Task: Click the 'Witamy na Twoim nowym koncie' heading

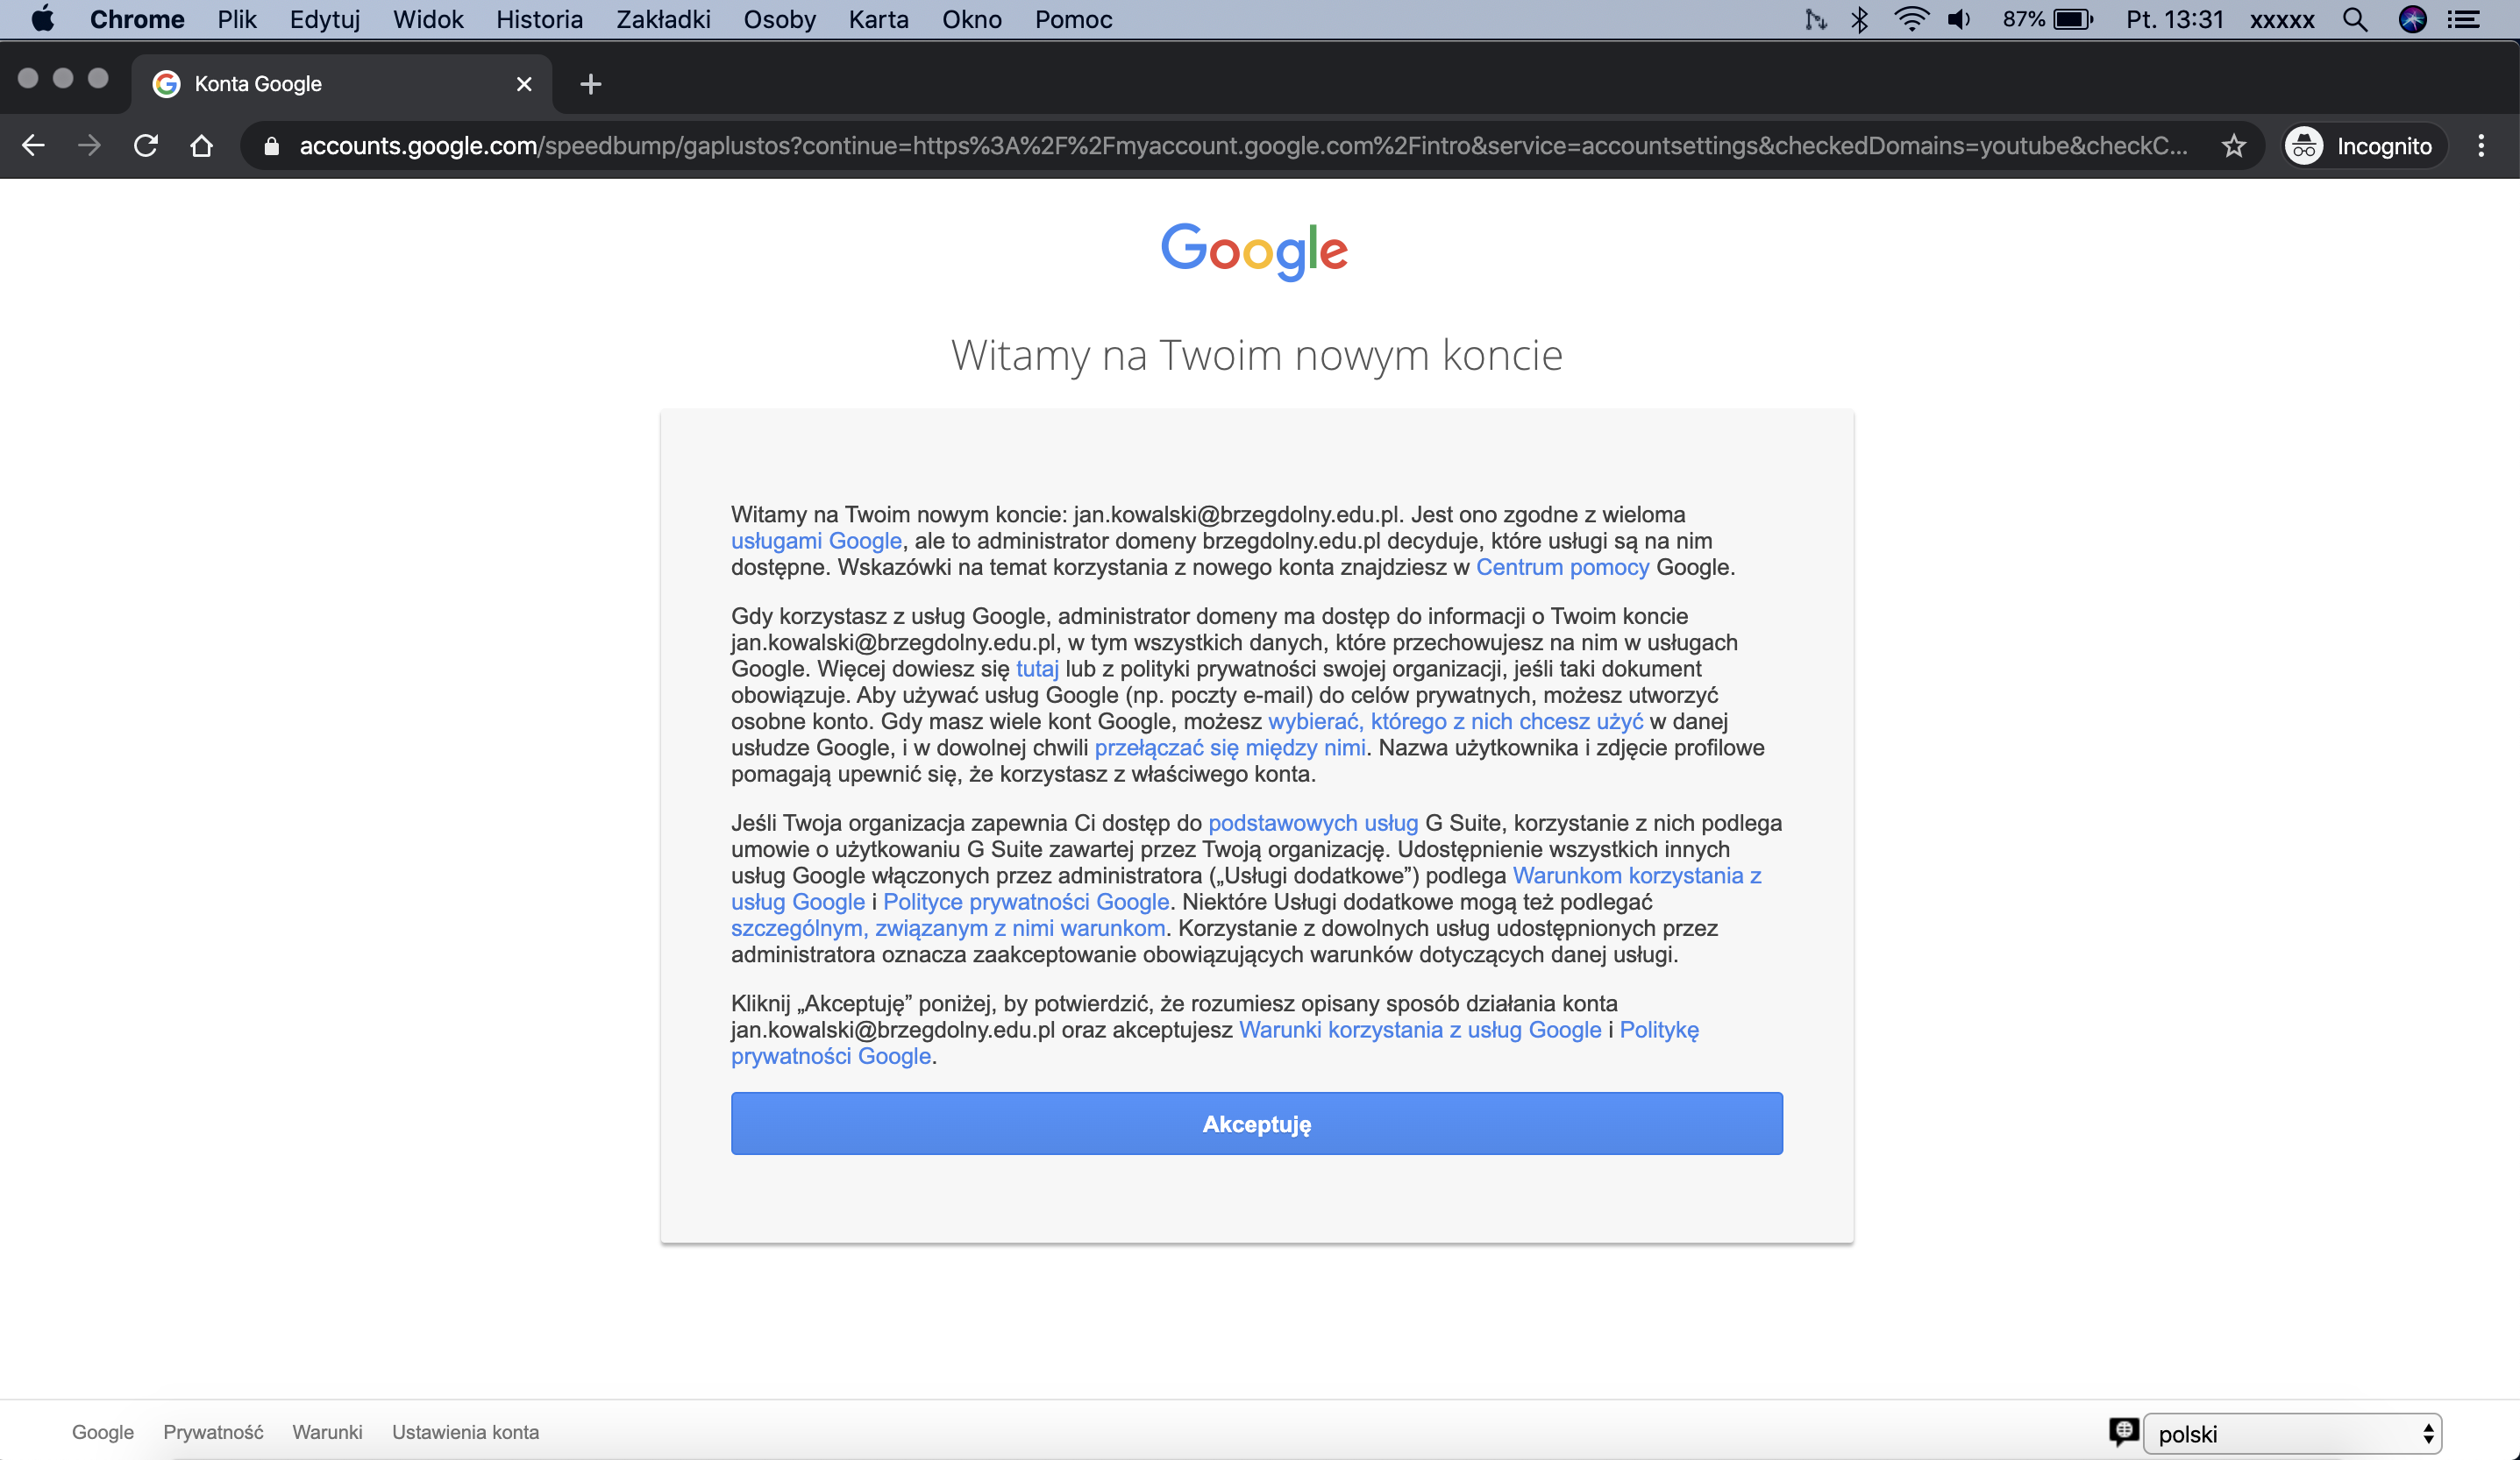Action: coord(1256,355)
